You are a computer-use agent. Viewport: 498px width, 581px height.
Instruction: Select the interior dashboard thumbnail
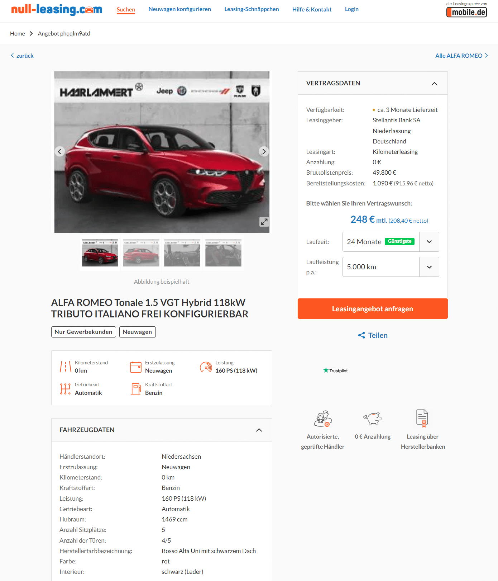coord(182,253)
